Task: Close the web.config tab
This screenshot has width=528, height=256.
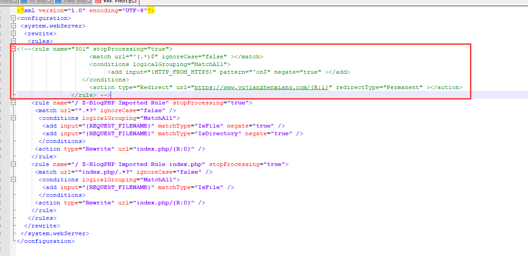Action: tap(135, 2)
